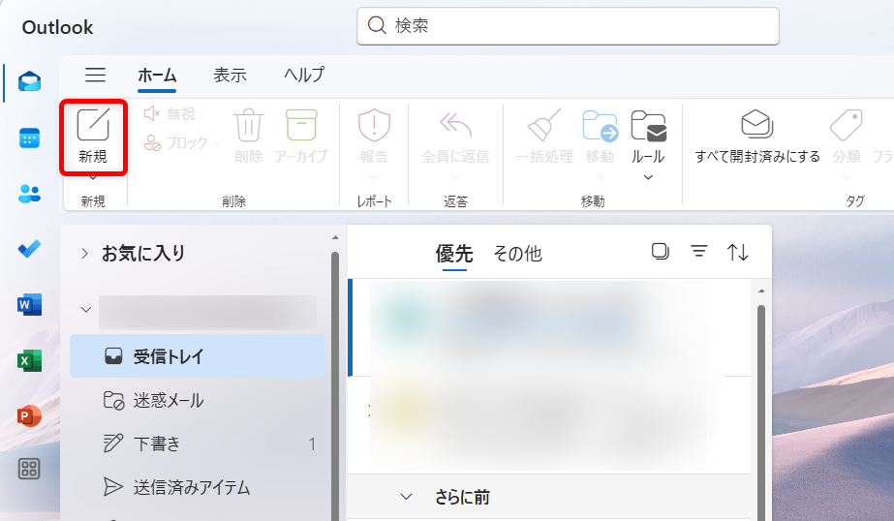Launch Excel from the sidebar
The image size is (894, 521).
click(x=29, y=361)
